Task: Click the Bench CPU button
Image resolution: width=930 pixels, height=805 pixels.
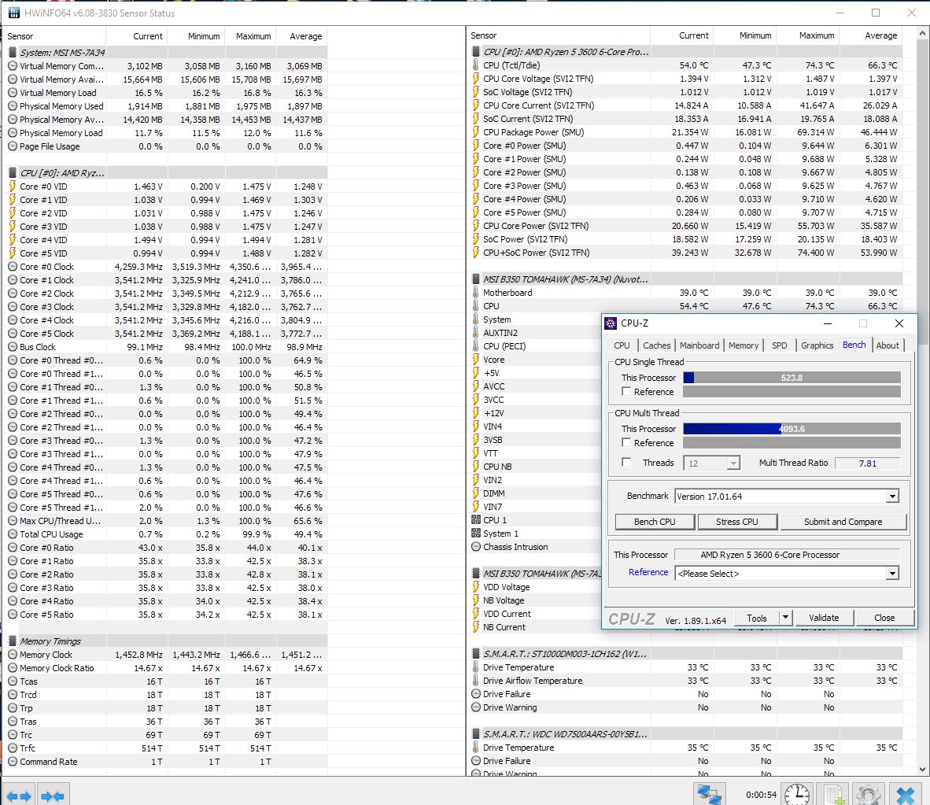Action: (655, 522)
